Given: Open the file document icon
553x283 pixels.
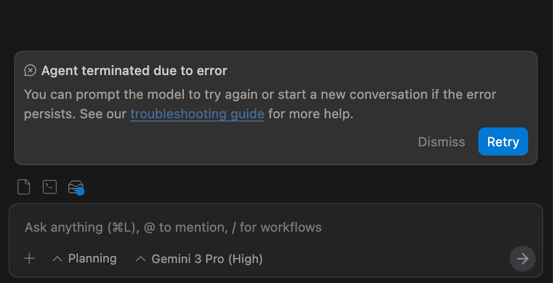Looking at the screenshot, I should (24, 187).
